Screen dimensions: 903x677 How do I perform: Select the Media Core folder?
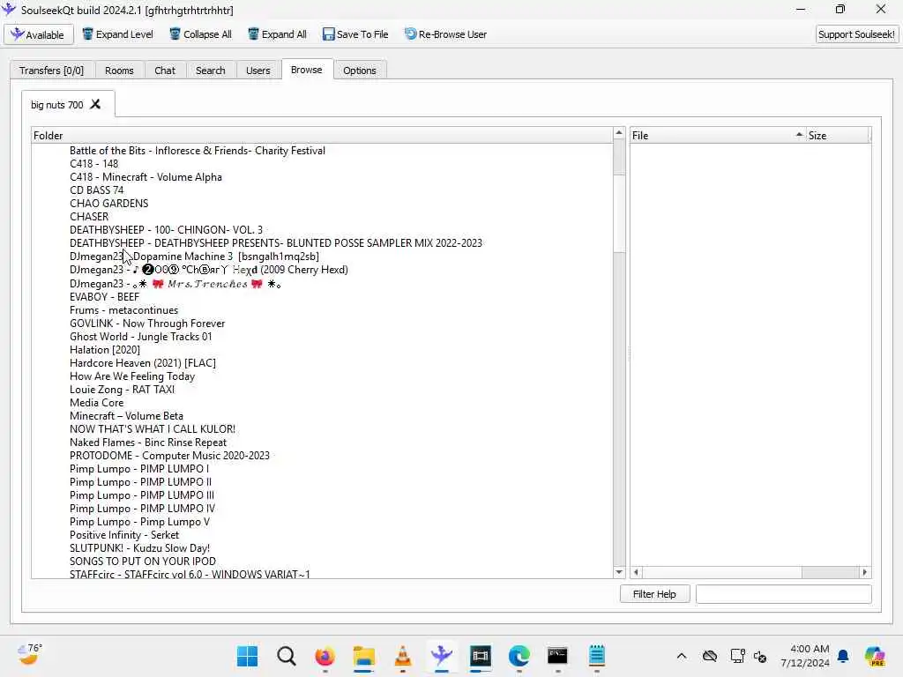96,402
